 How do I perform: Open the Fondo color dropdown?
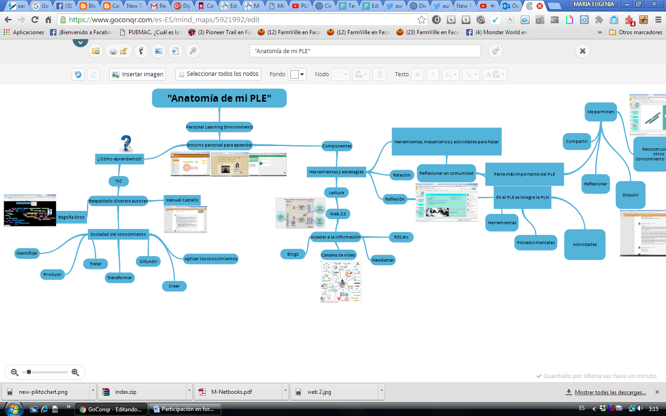297,74
